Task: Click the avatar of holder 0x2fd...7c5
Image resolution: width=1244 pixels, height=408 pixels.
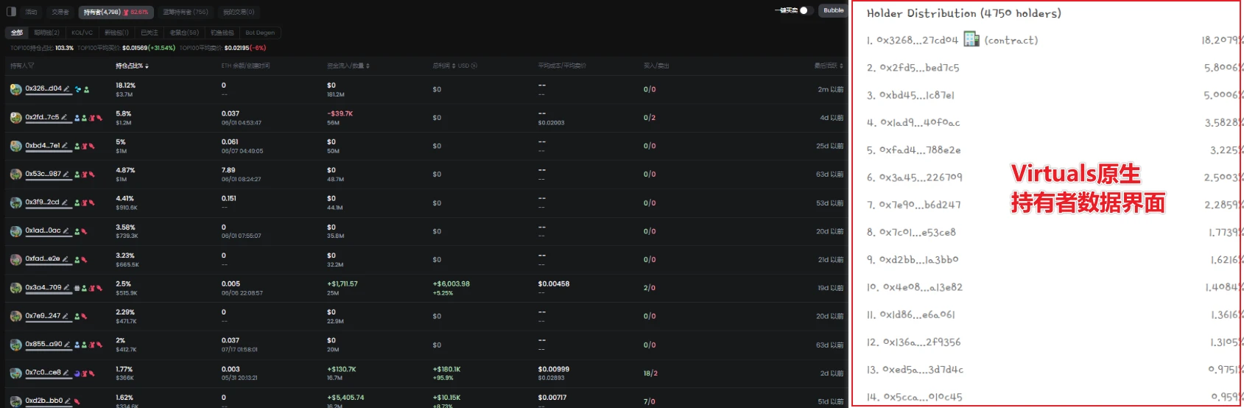Action: point(15,118)
